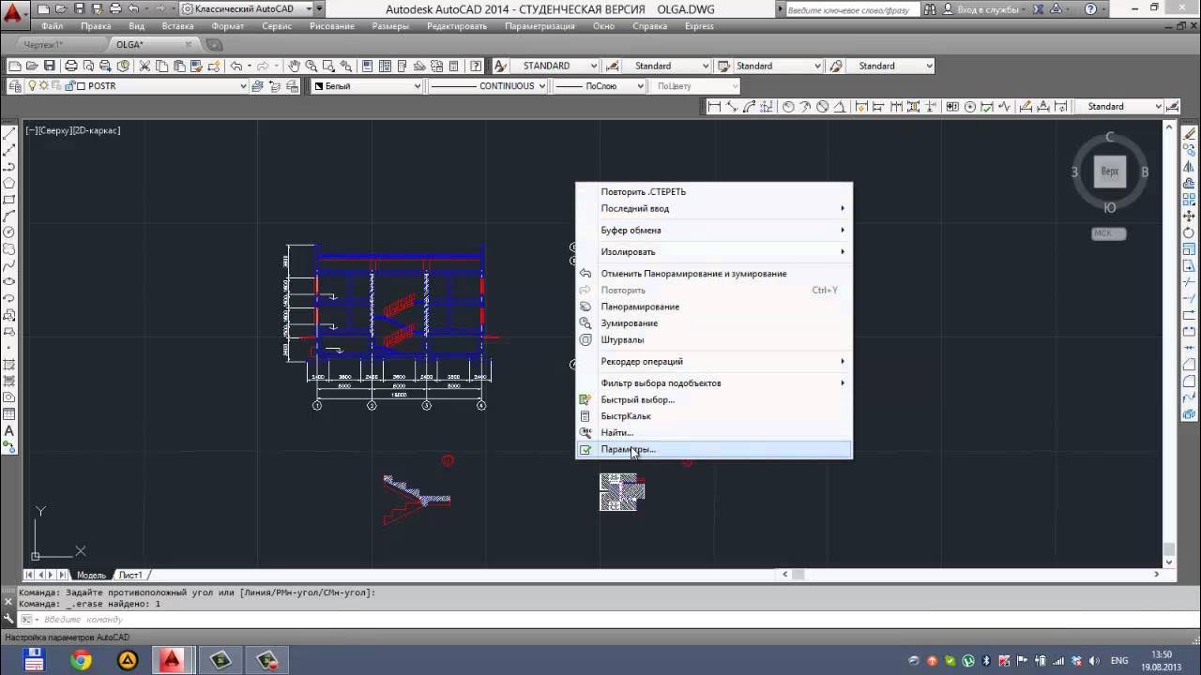Open Google Chrome from the Windows taskbar
The width and height of the screenshot is (1201, 675).
coord(81,660)
